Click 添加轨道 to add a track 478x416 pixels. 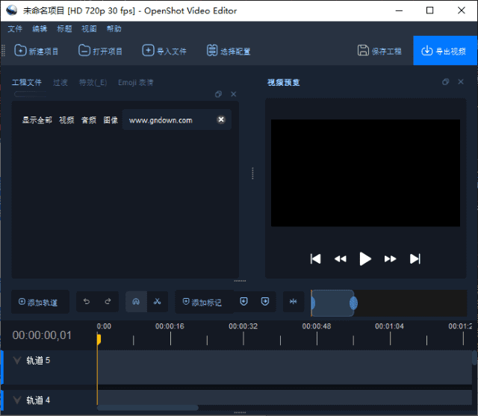coord(38,302)
